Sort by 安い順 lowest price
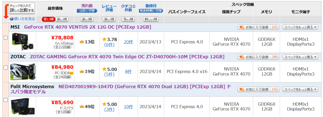 (x=48, y=19)
